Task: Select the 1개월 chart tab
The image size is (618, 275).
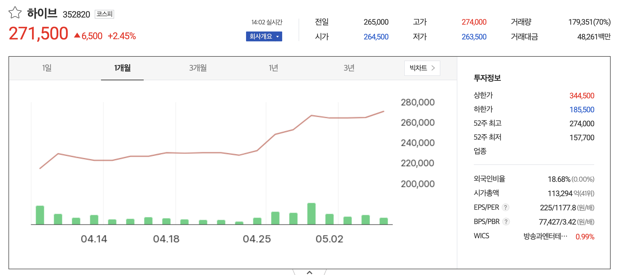Action: 122,68
